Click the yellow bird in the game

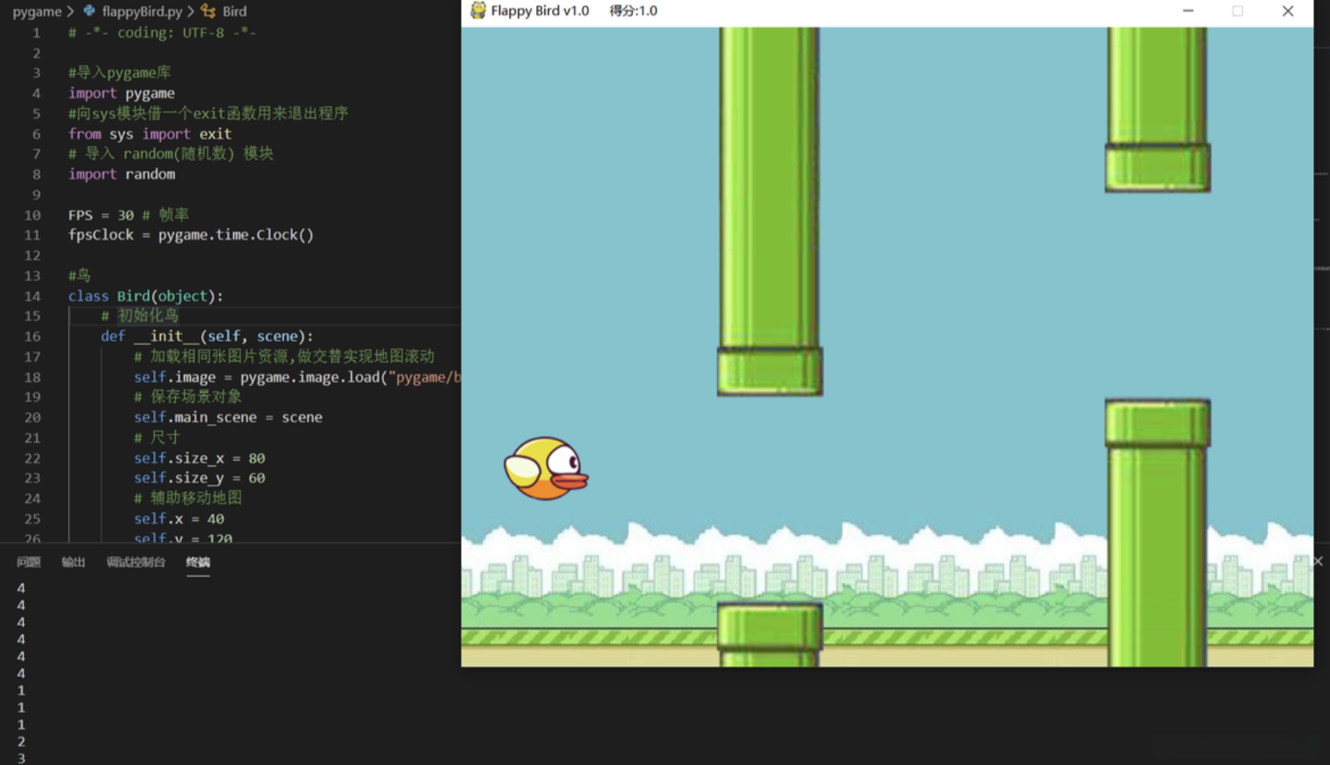coord(546,468)
